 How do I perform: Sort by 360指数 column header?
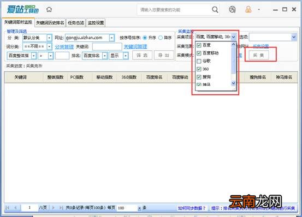click(129, 77)
